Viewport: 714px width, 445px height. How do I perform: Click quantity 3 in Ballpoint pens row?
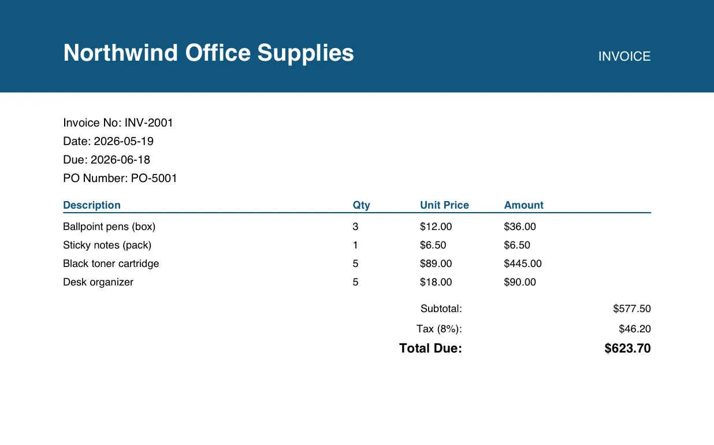[x=355, y=227]
